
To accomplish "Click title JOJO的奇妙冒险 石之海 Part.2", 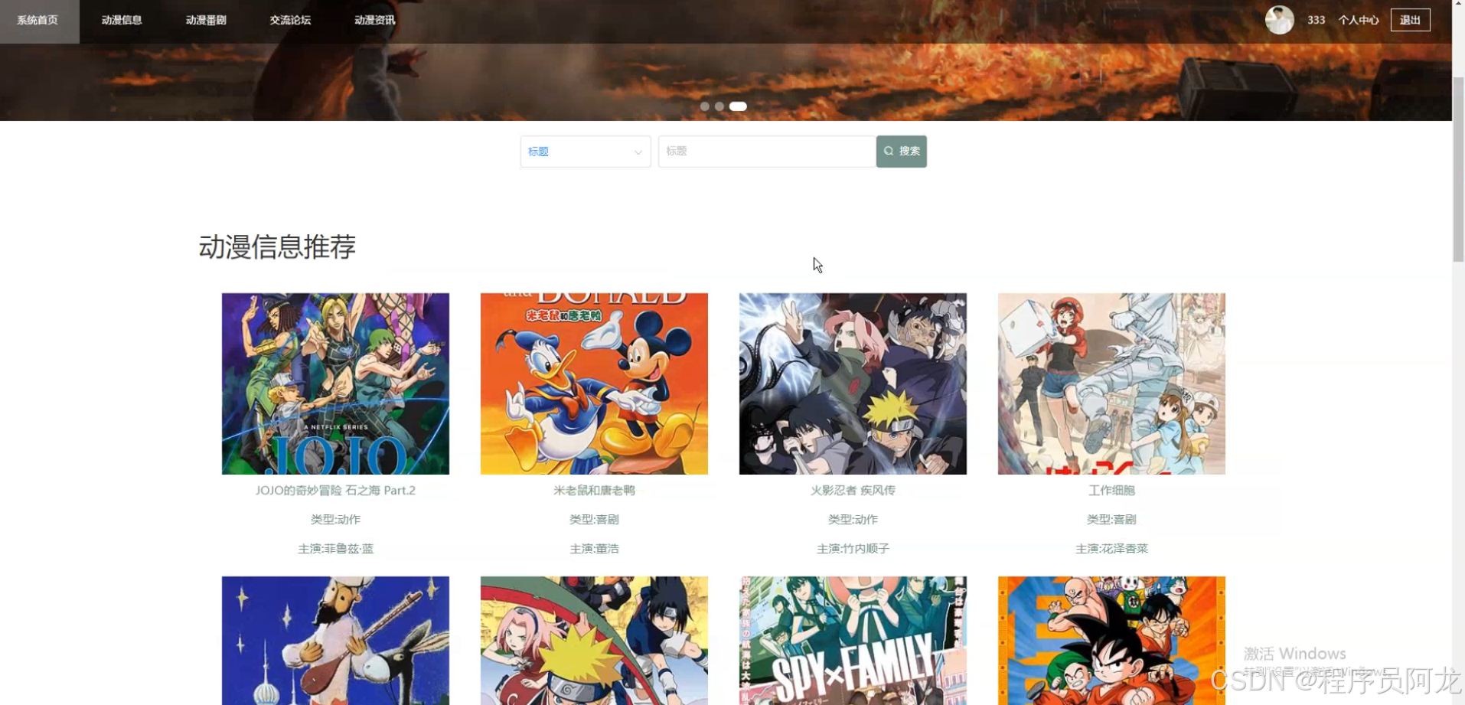I will [x=335, y=491].
